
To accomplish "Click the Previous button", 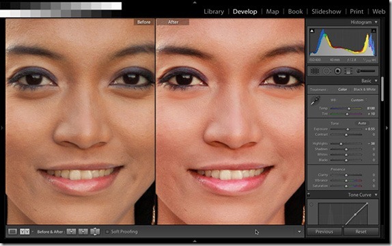I will [324, 232].
